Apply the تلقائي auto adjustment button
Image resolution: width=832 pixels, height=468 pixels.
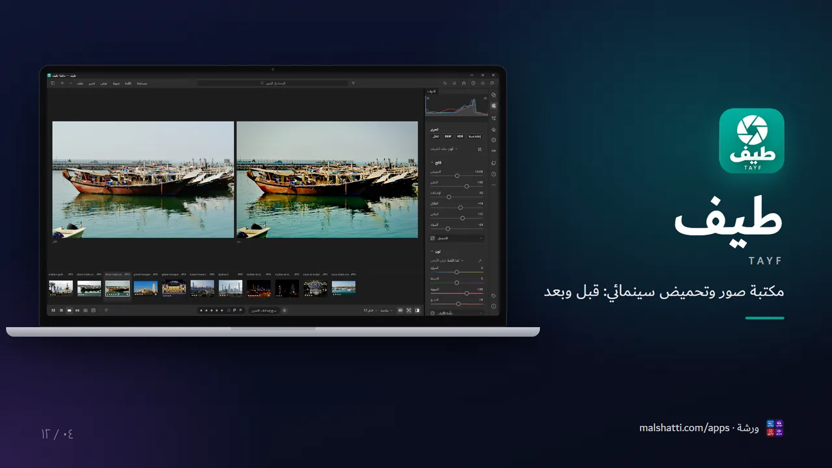click(436, 136)
